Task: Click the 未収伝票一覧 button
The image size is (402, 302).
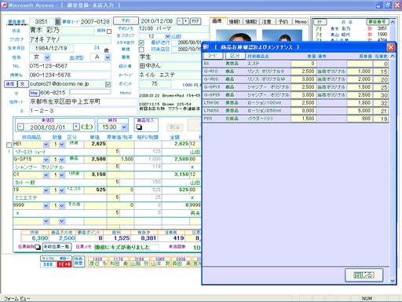Action: coord(57,247)
